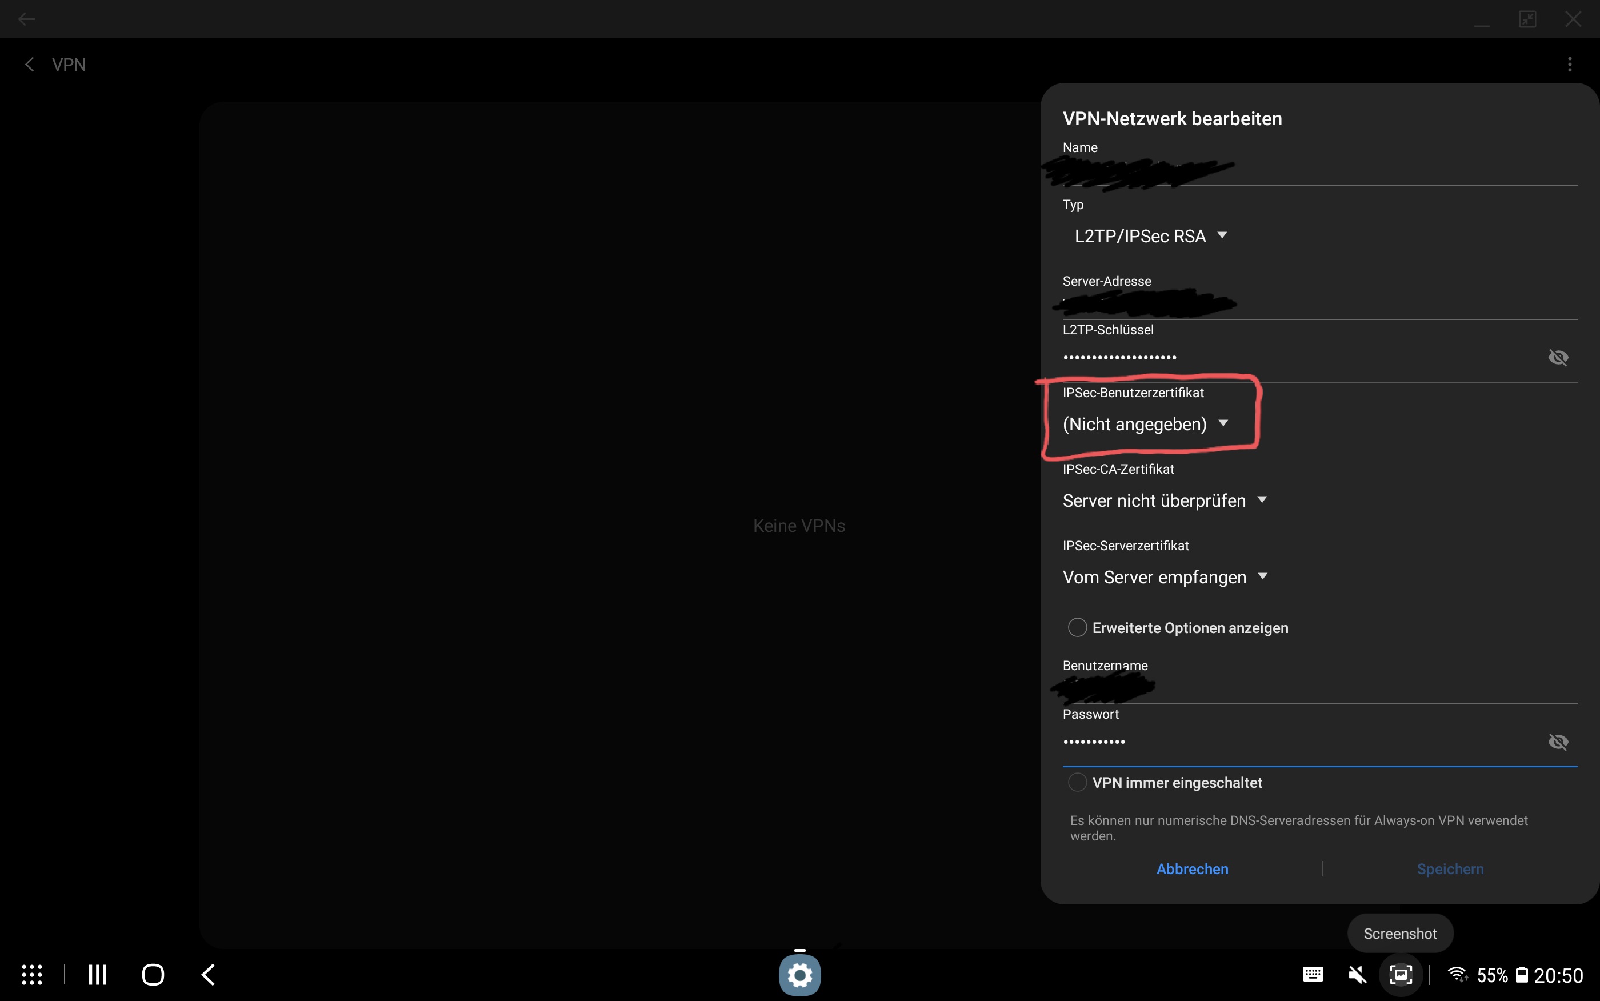Reveal the Passwort with the eye icon
This screenshot has height=1001, width=1600.
click(1558, 742)
